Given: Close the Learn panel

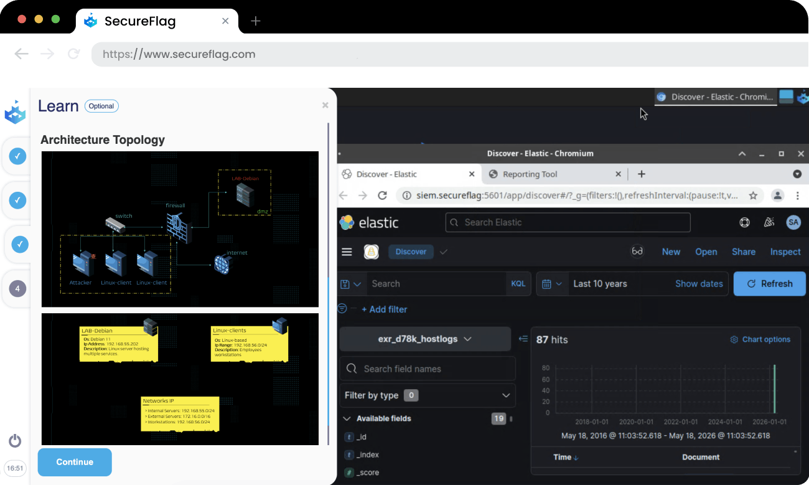Looking at the screenshot, I should tap(325, 106).
